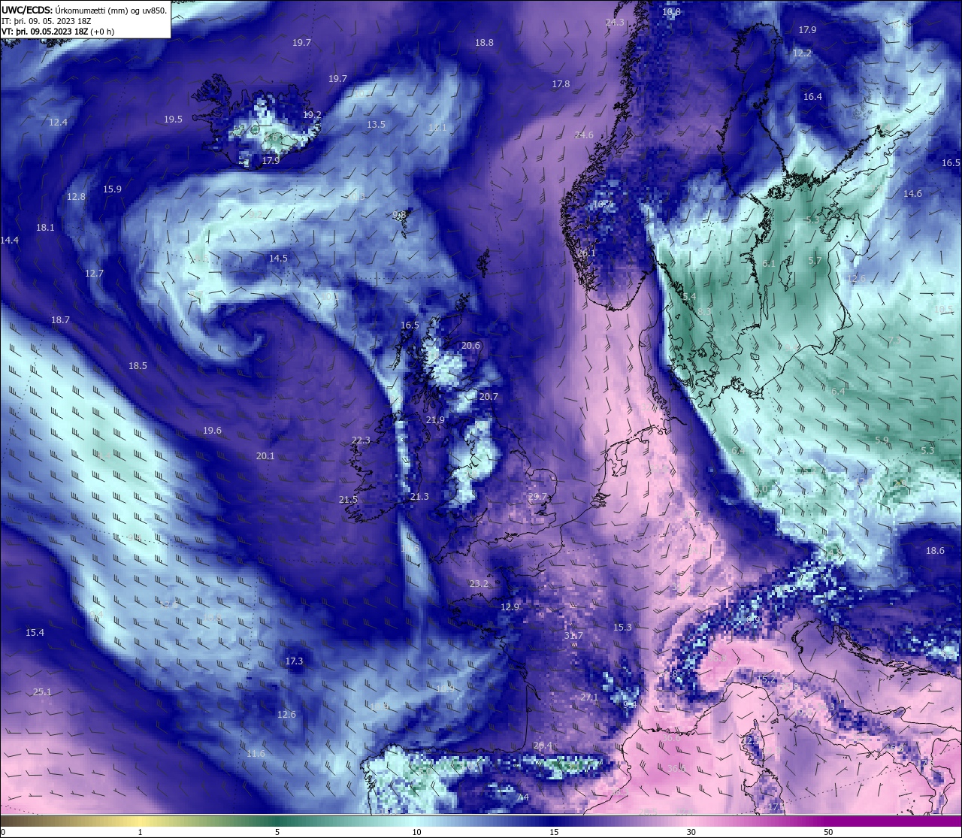Viewport: 962px width, 838px height.
Task: Click the 20.1 value west of Ireland
Action: 265,456
